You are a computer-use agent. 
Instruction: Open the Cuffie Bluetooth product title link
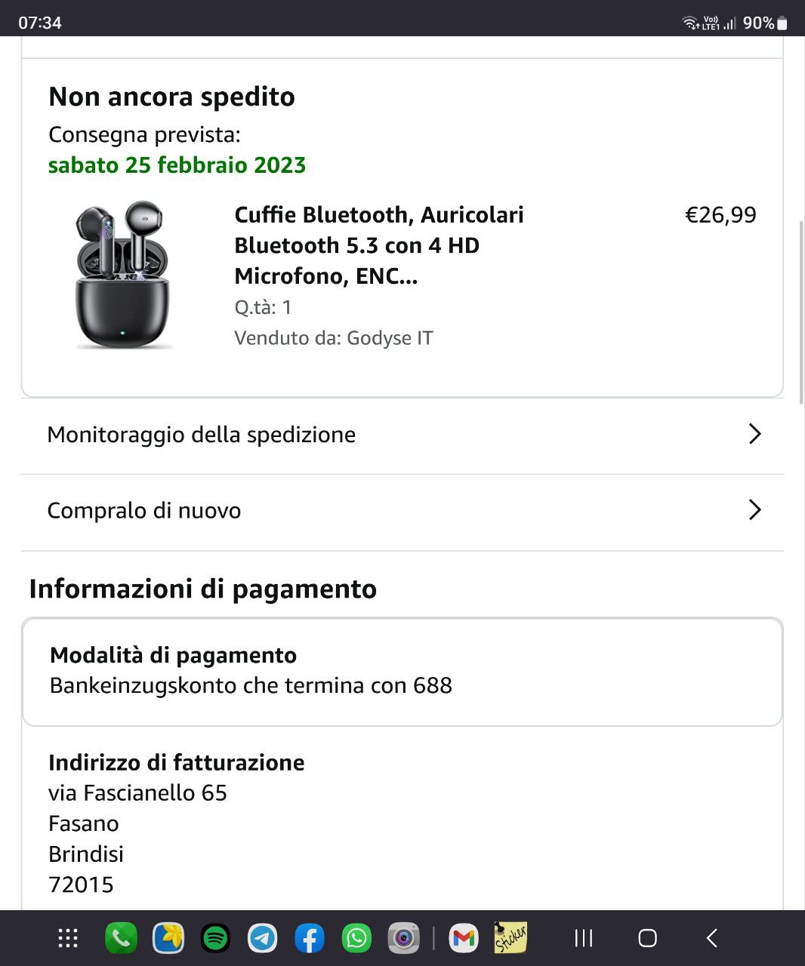(379, 245)
